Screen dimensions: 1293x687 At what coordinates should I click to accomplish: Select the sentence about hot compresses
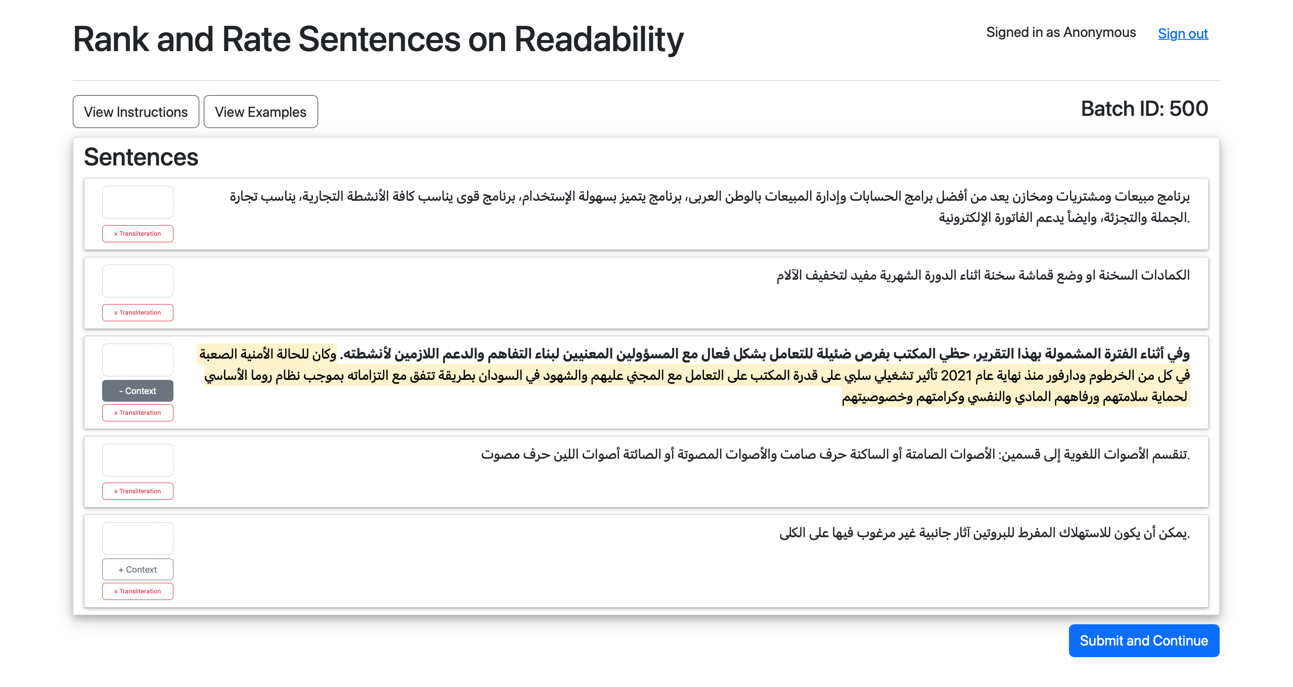coord(983,276)
